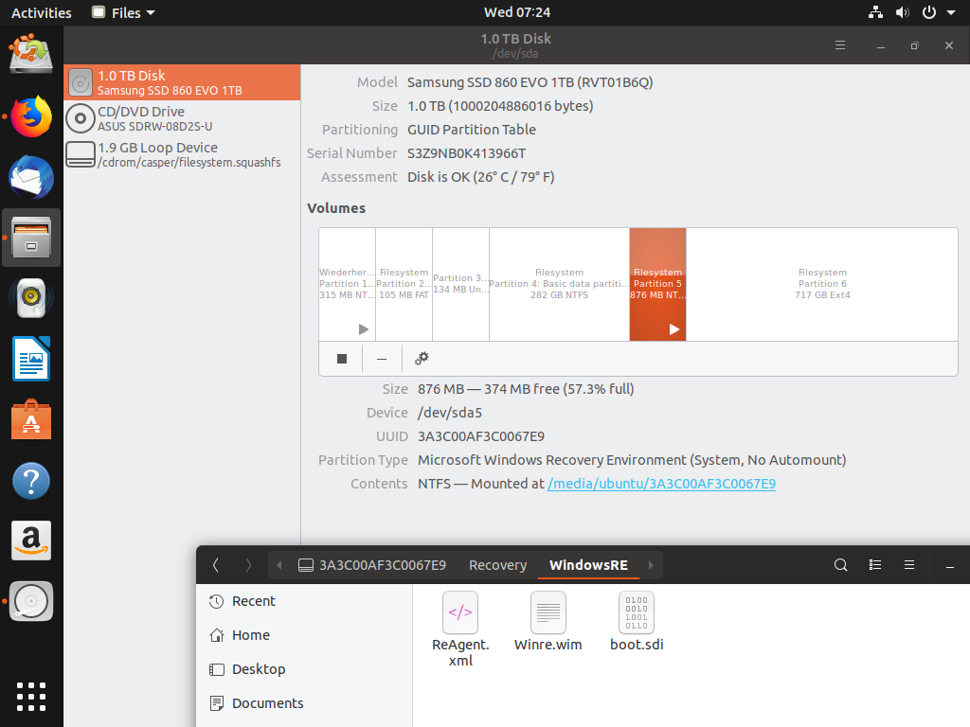Select Partition 3 134 MB volume
Image resolution: width=970 pixels, height=727 pixels.
(x=461, y=284)
